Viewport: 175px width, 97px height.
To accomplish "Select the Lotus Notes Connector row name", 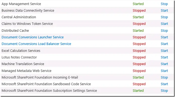I will coord(19,57).
